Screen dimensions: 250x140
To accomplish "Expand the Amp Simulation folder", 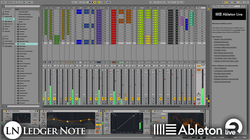I will [x=18, y=12].
